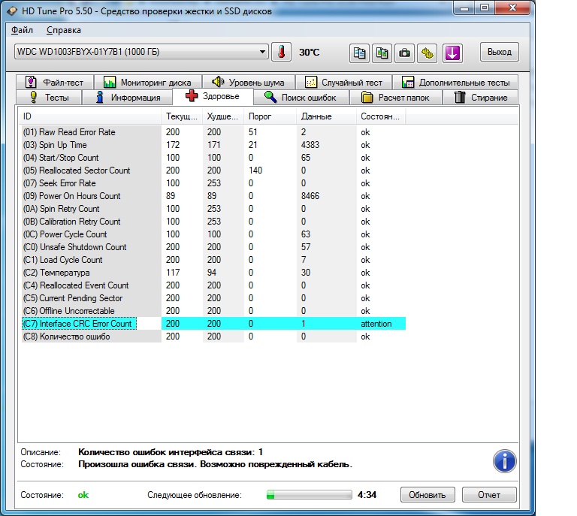Click the Обновить button
577x516 pixels.
click(427, 495)
